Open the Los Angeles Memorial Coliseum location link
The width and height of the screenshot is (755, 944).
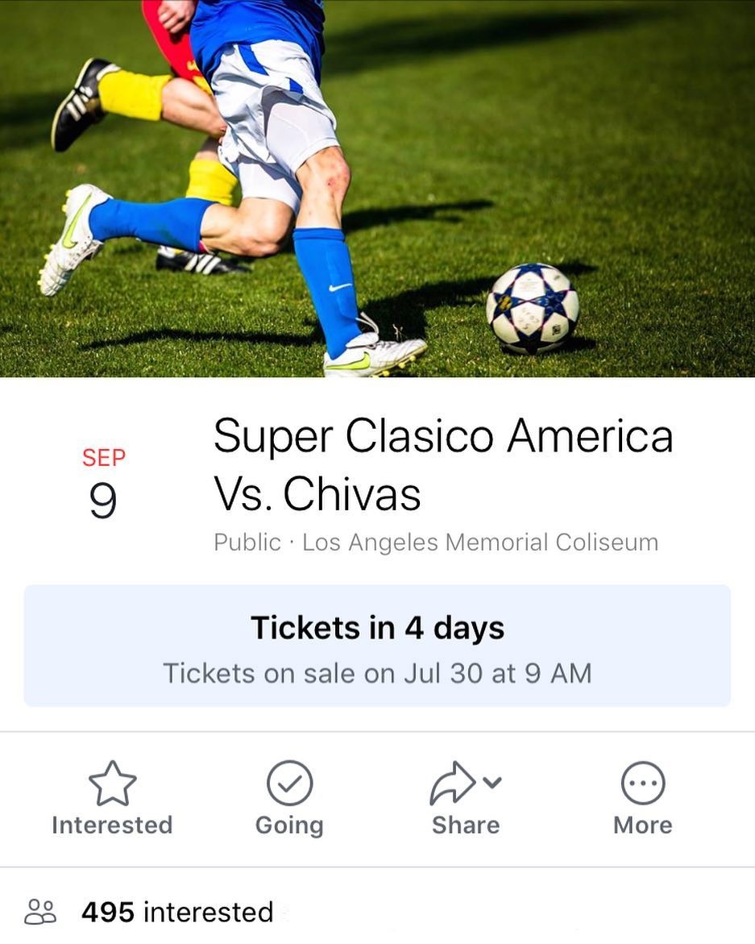click(480, 543)
